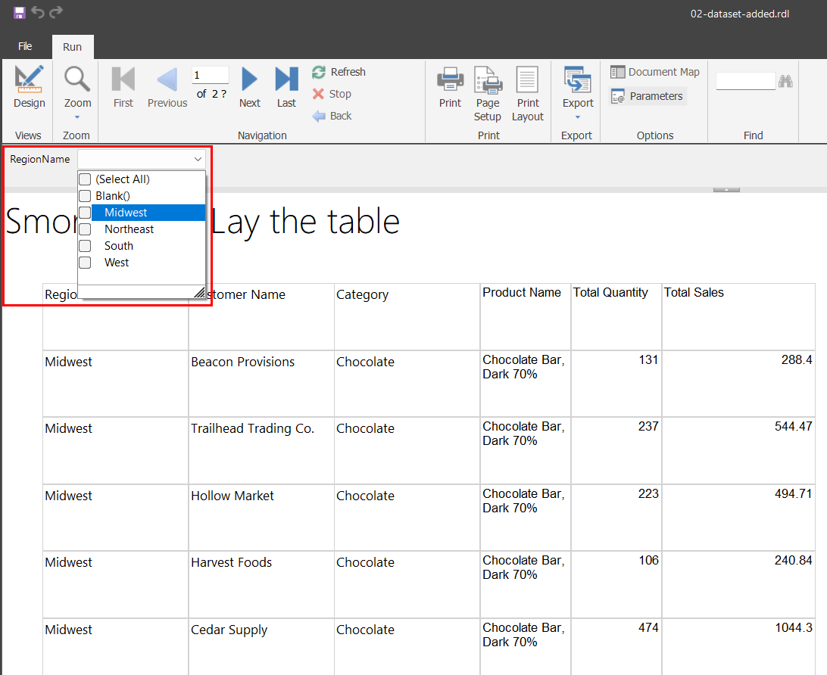Image resolution: width=827 pixels, height=675 pixels.
Task: Jump to the Last page
Action: [x=286, y=87]
